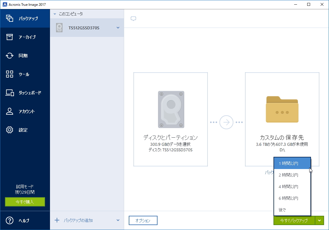Choose 1 時間以内 from the delay menu

(x=292, y=163)
